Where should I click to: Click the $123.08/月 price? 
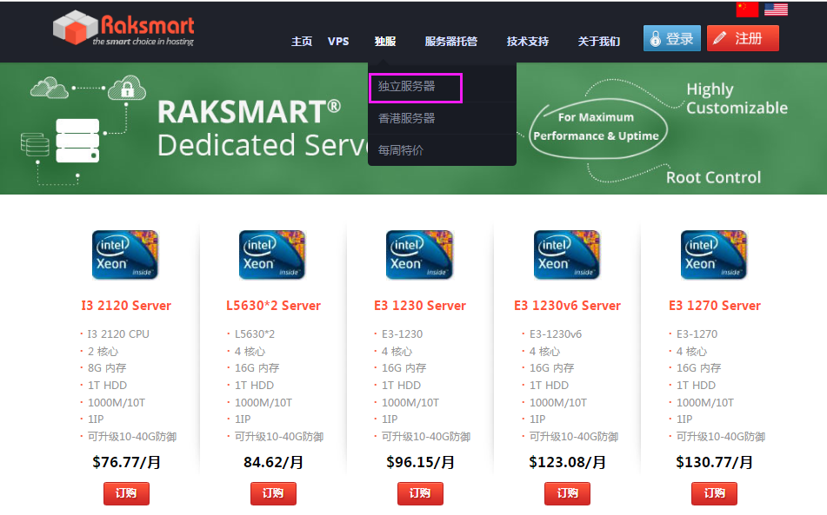pos(568,462)
